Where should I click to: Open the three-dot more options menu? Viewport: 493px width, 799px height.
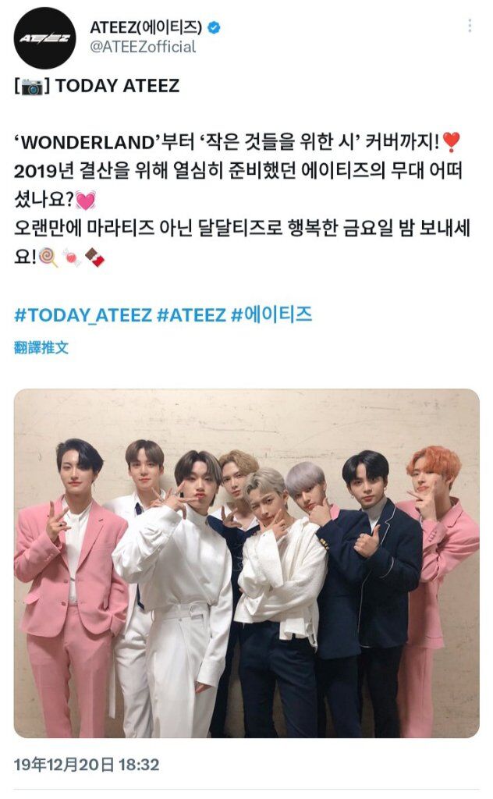click(x=470, y=26)
